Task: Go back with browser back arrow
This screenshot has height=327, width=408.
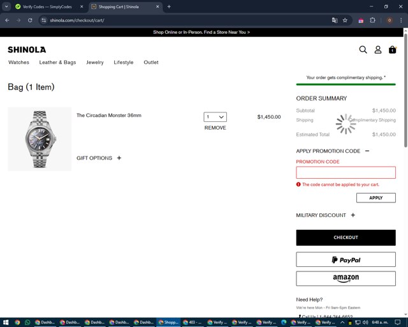Action: 7,20
